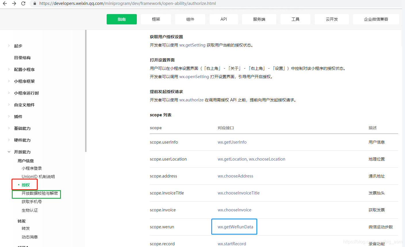Open wx.chooseAddress link
The image size is (405, 247).
point(235,176)
